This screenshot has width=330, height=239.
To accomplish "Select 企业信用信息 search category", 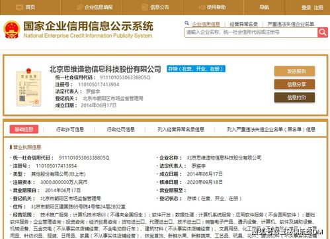I will point(206,24).
